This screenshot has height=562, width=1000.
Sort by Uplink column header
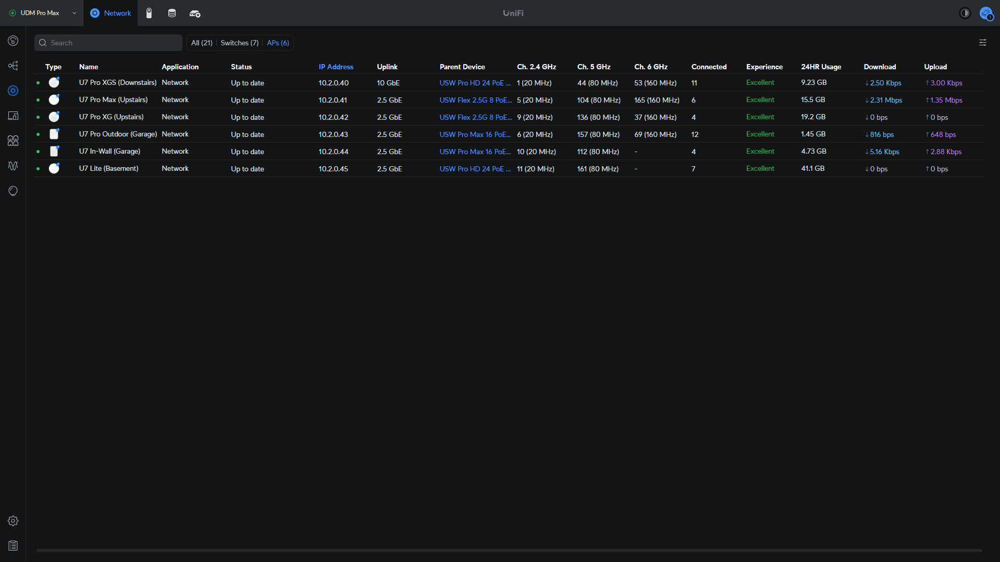(x=387, y=67)
